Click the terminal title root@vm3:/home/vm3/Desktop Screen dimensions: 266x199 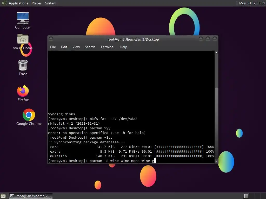click(133, 39)
